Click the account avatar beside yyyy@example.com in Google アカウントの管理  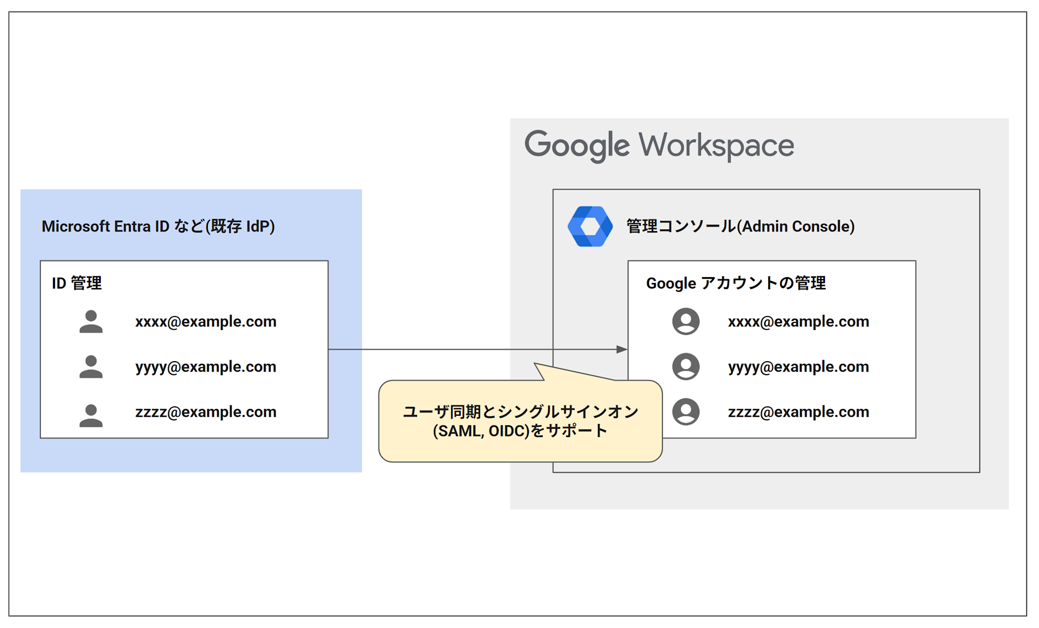coord(686,366)
